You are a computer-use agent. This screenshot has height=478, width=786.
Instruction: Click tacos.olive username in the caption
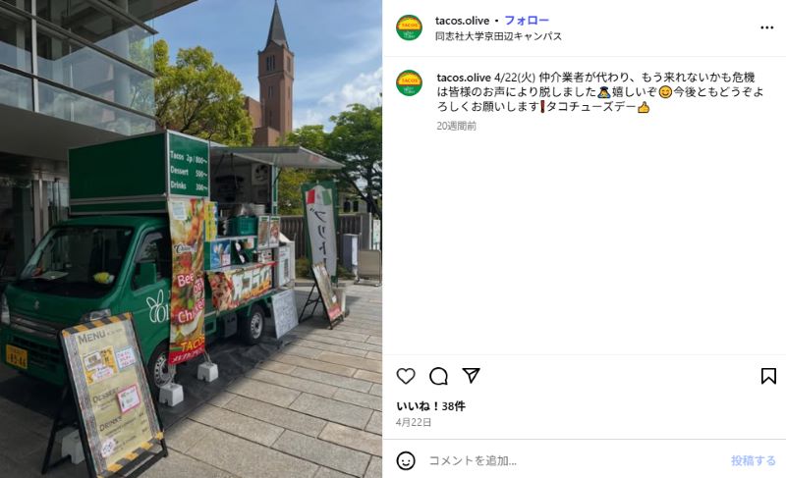[464, 78]
